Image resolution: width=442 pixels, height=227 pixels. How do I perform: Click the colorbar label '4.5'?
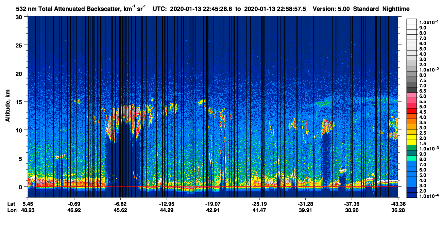tap(423, 112)
